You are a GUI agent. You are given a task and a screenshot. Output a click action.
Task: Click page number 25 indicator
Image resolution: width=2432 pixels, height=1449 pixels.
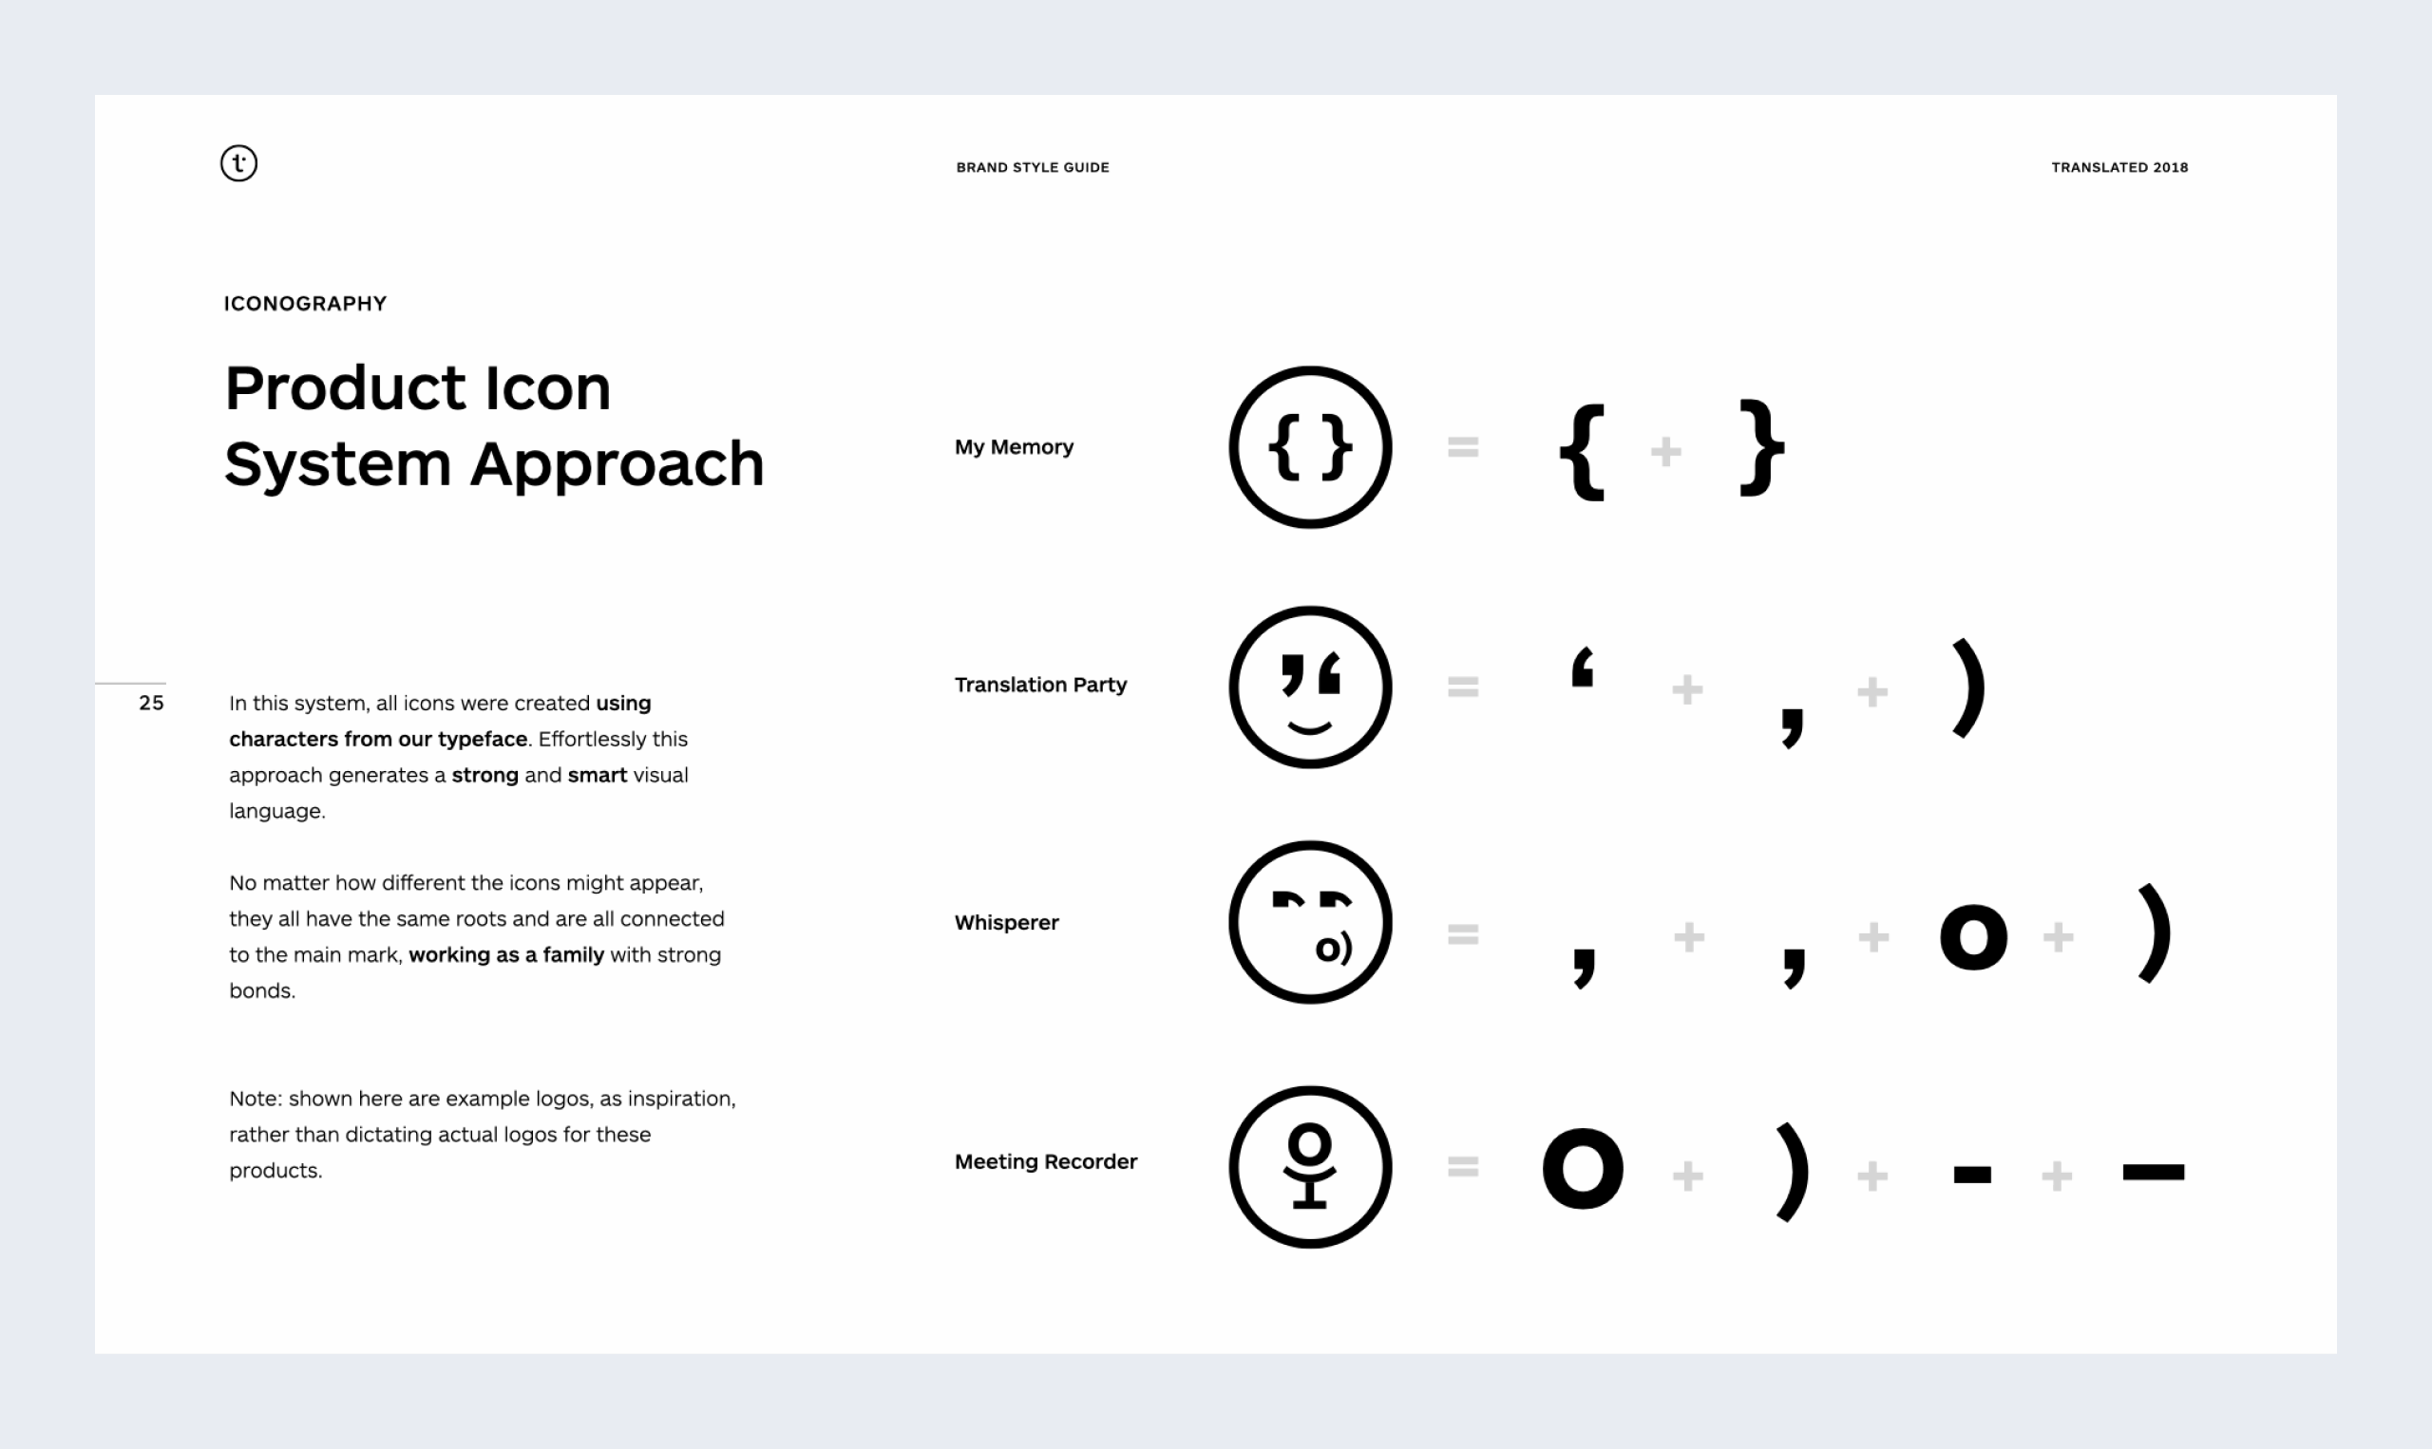150,702
